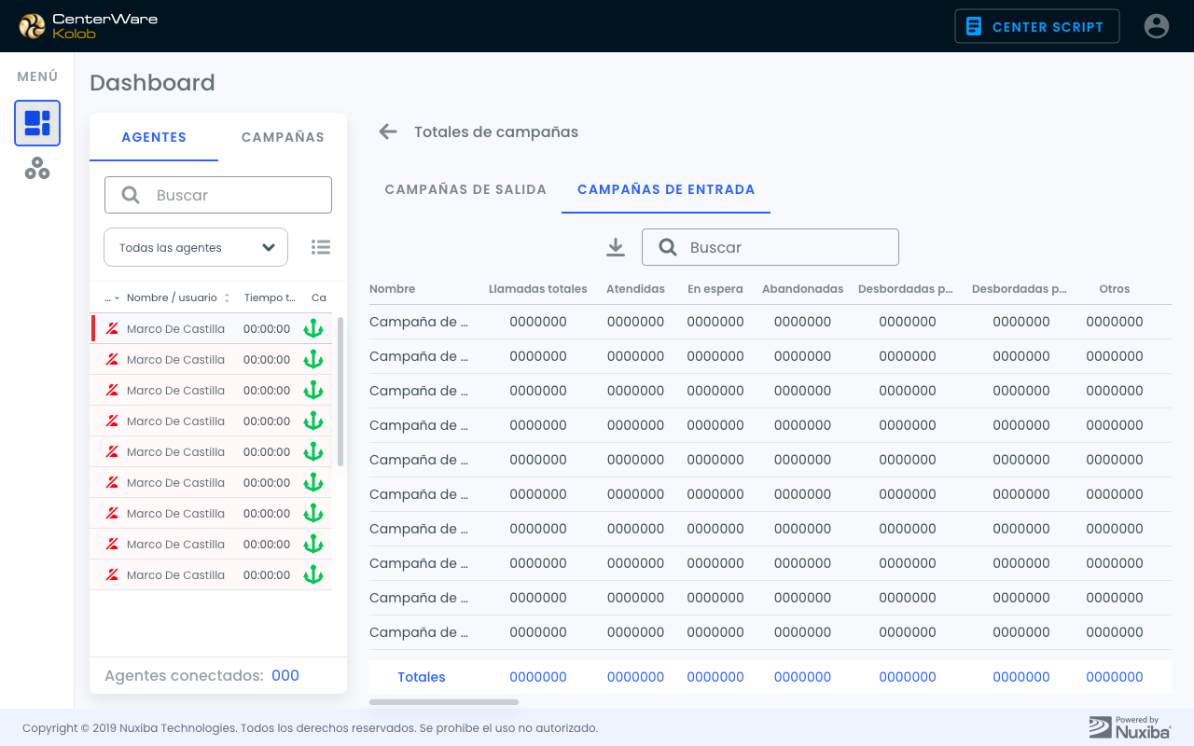
Task: Click the Ca column header in agents list
Action: (x=319, y=298)
